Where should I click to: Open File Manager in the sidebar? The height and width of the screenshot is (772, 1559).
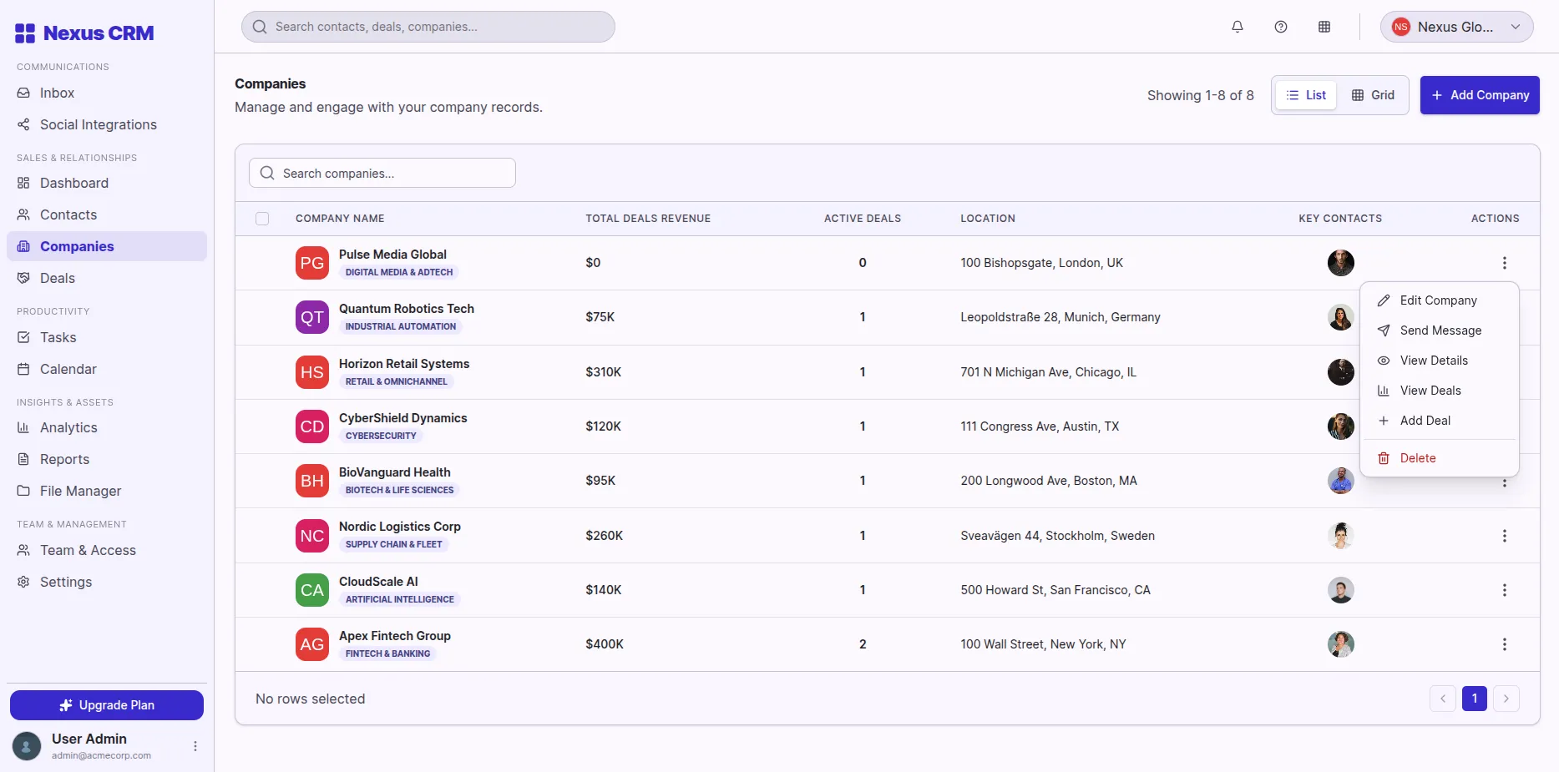click(107, 491)
